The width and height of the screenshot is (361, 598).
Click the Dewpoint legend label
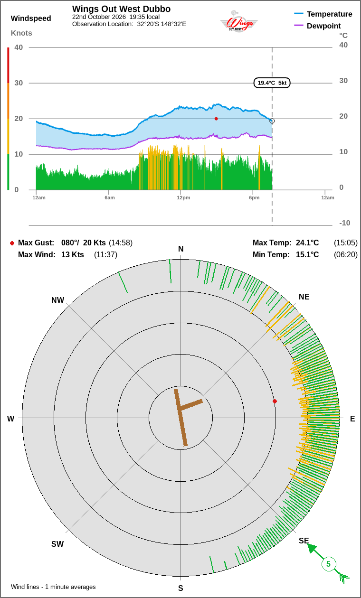point(324,26)
